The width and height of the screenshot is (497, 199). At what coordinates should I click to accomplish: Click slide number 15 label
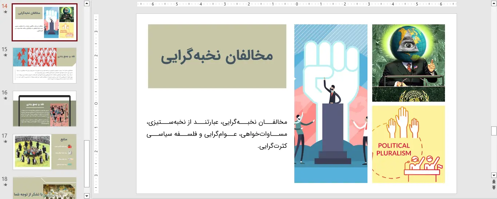pyautogui.click(x=4, y=49)
